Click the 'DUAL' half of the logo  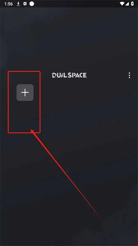(x=59, y=75)
